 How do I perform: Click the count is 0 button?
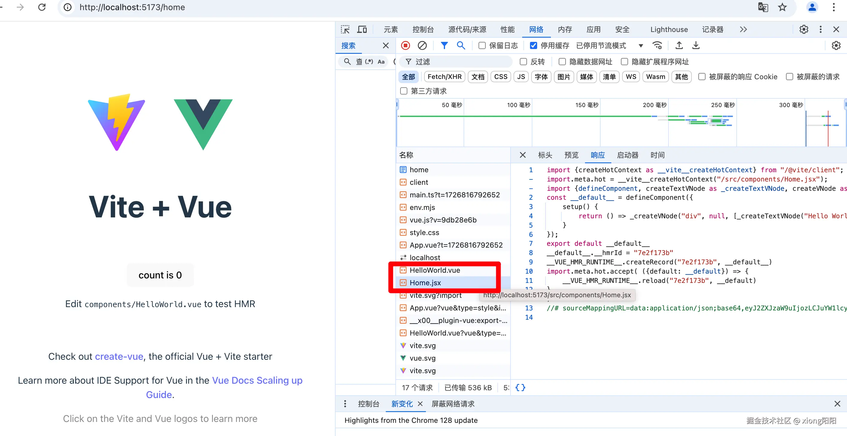click(160, 275)
